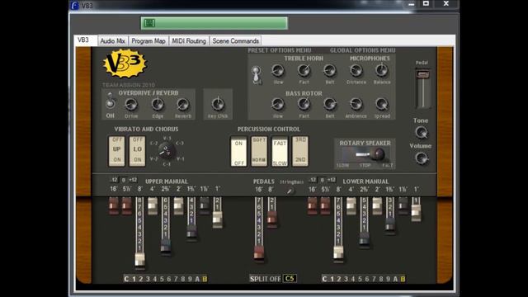Viewport: 528px width, 297px height.
Task: Select upper manual preset B
Action: tap(205, 279)
